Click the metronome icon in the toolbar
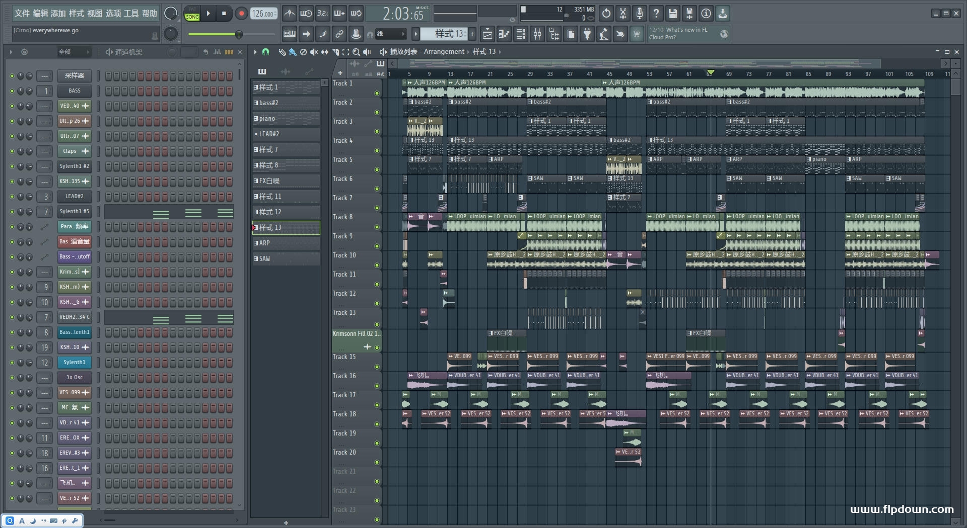967x528 pixels. [x=289, y=14]
